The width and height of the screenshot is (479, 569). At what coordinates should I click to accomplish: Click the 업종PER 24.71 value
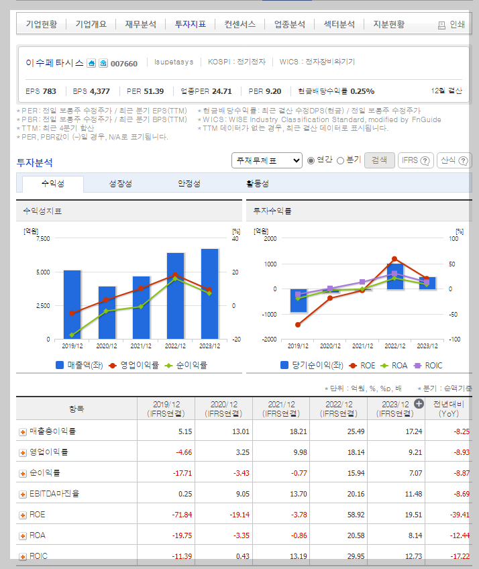pyautogui.click(x=221, y=91)
